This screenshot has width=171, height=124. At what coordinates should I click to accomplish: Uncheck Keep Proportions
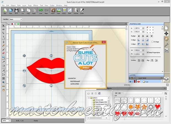[148, 52]
